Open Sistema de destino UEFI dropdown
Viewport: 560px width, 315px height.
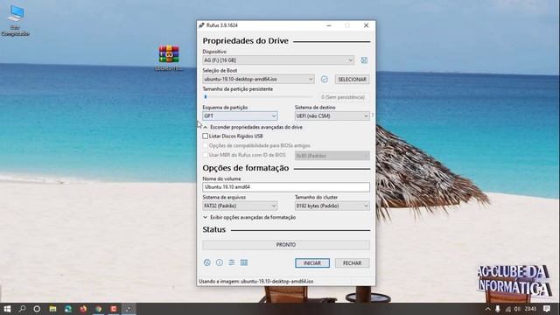pos(332,116)
